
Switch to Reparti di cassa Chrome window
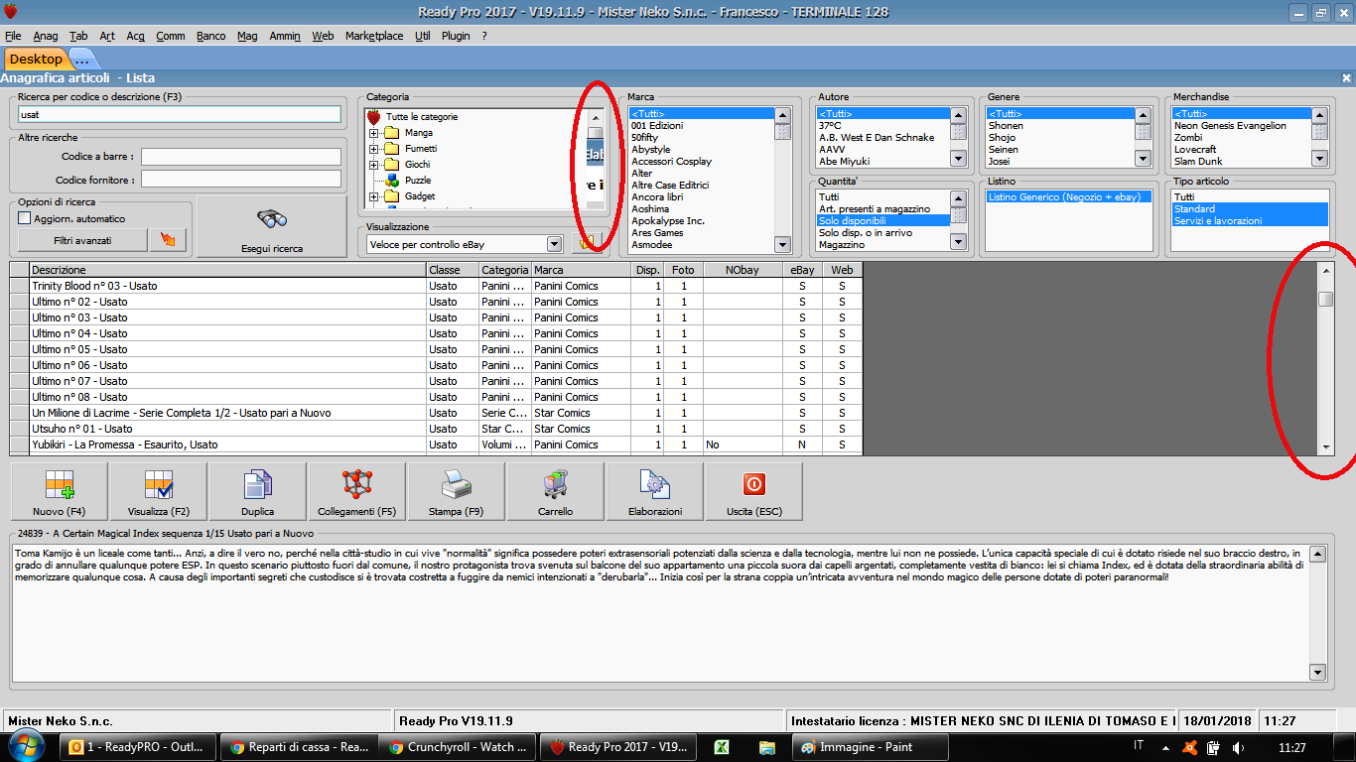pyautogui.click(x=298, y=747)
